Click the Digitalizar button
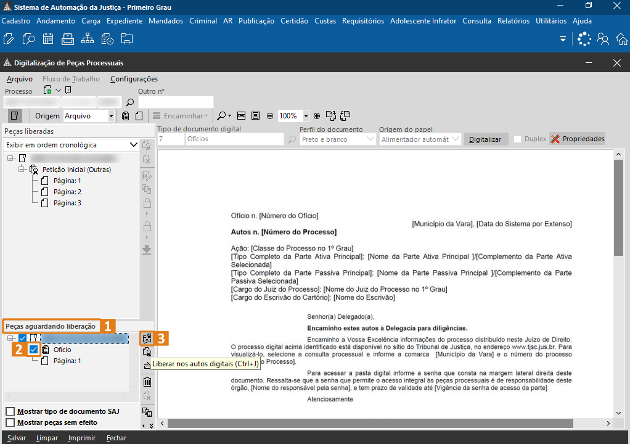The image size is (630, 444). [485, 139]
